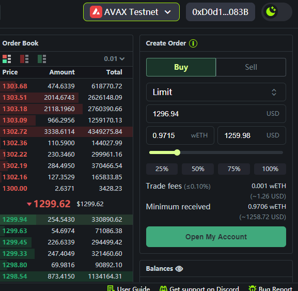Viewport: 298px width, 291px height.
Task: Click the Price column header
Action: pyautogui.click(x=10, y=72)
